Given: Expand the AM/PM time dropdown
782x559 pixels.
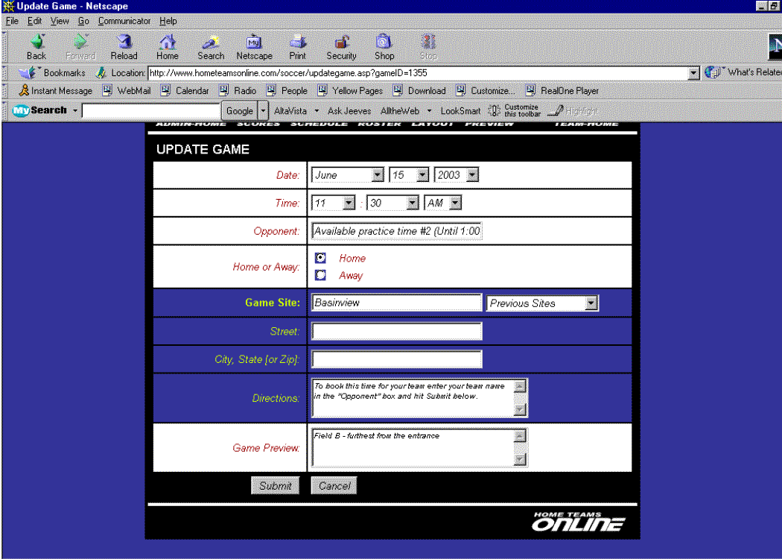Looking at the screenshot, I should [x=455, y=203].
